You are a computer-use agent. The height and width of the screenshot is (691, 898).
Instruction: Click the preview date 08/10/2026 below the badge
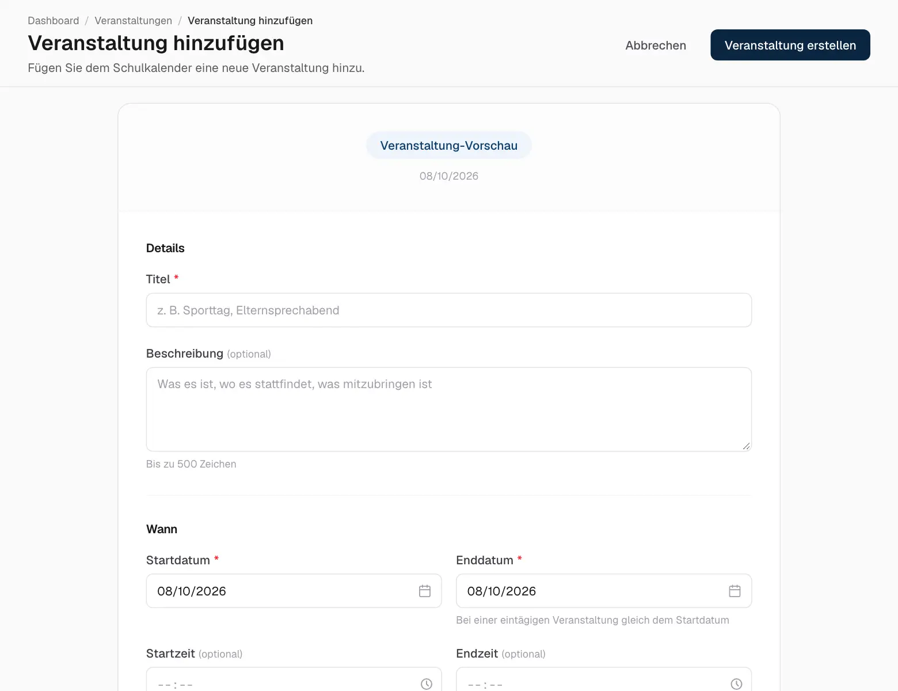(x=449, y=176)
